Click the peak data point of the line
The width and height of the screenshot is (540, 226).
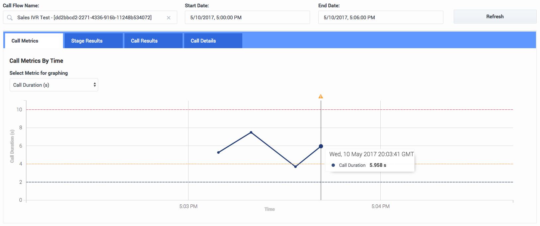(x=251, y=132)
